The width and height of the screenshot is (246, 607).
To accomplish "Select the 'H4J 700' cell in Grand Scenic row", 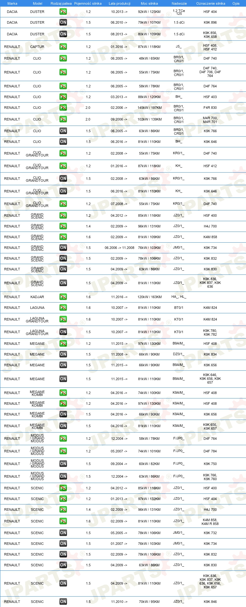I will click(210, 226).
